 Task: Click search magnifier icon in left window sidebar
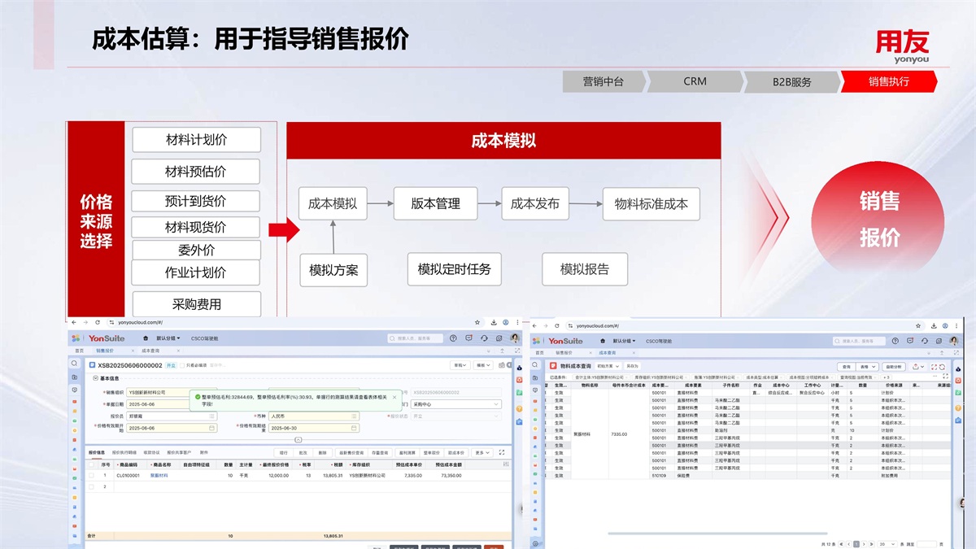[74, 364]
